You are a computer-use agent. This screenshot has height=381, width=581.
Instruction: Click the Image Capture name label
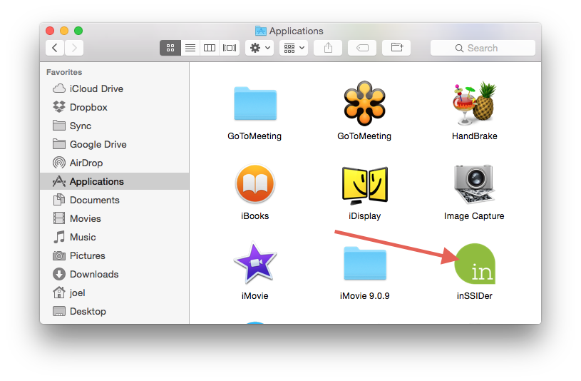[x=474, y=216]
